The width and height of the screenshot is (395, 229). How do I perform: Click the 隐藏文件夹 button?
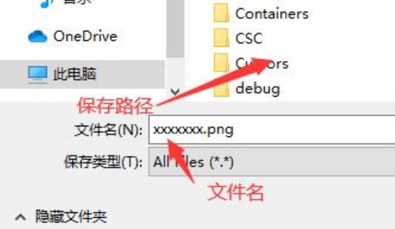pyautogui.click(x=61, y=217)
